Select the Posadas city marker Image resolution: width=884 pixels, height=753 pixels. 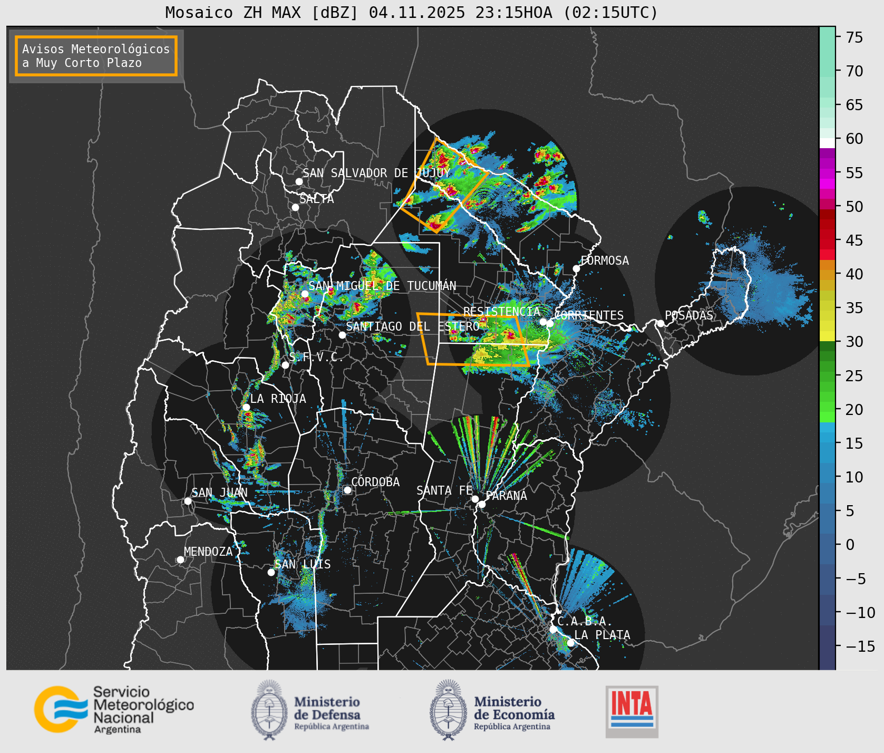(x=660, y=323)
